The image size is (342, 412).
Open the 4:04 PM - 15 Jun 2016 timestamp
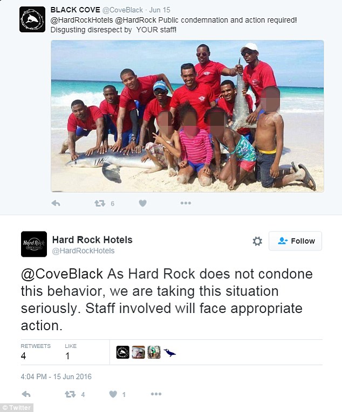(x=56, y=376)
